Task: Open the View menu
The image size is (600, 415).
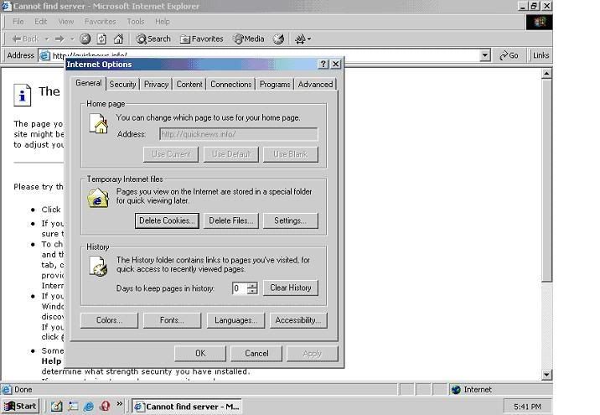Action: (x=66, y=22)
